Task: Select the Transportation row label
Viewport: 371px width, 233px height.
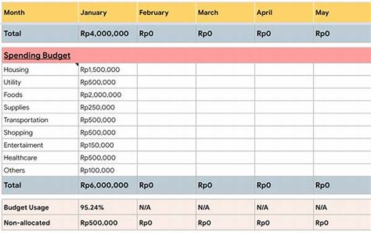Action: tap(40, 120)
